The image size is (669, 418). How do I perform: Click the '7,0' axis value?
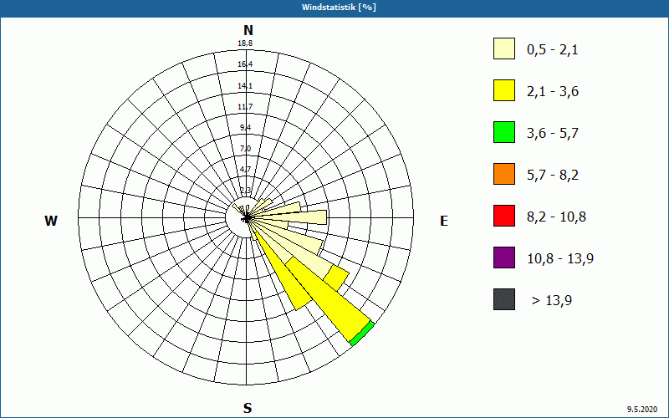pyautogui.click(x=245, y=149)
